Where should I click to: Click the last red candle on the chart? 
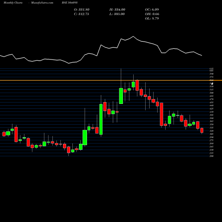click(202, 131)
